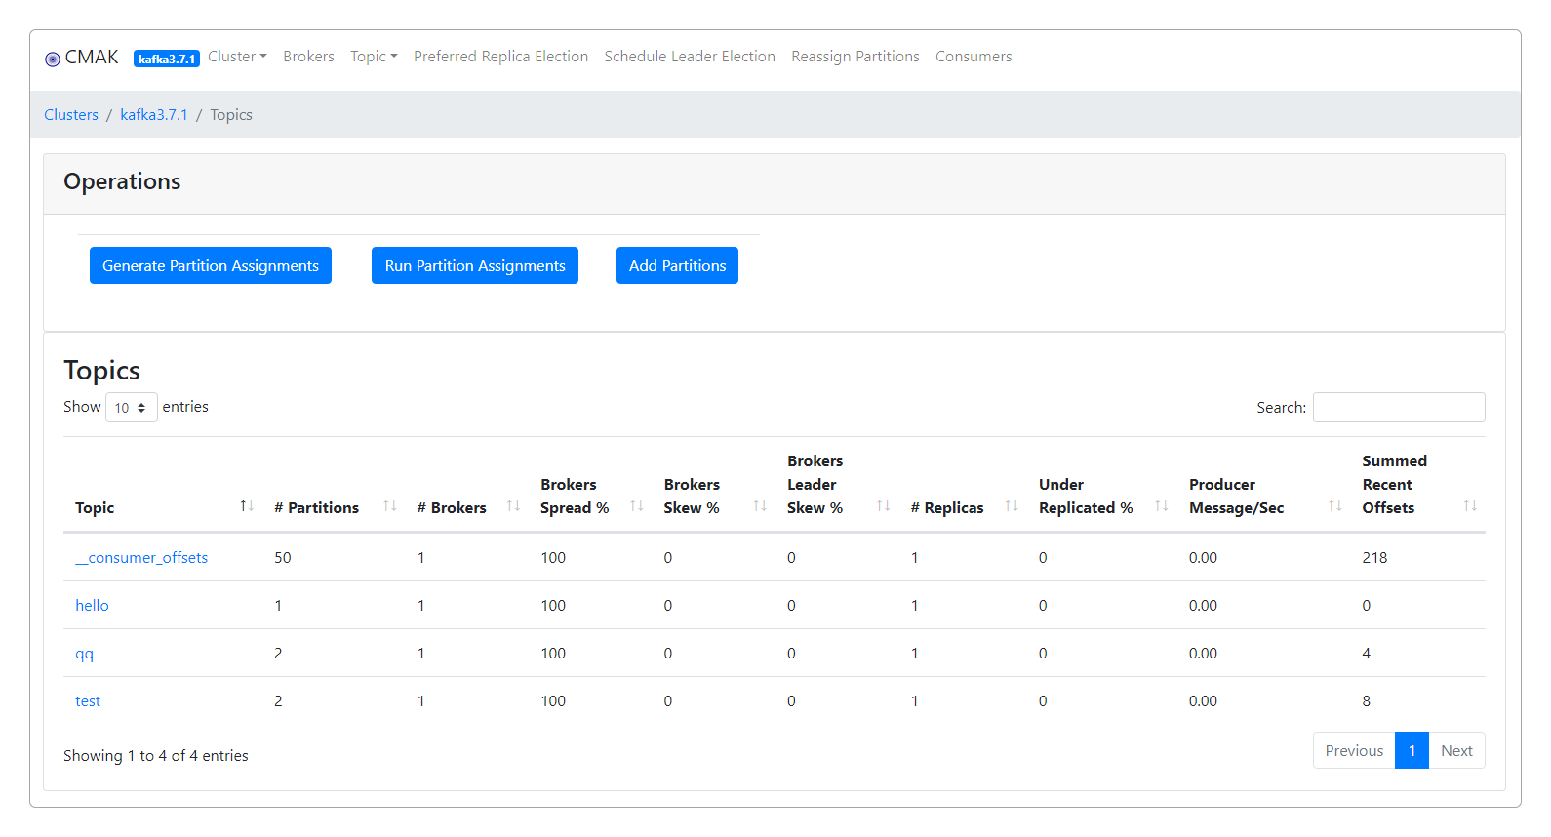This screenshot has width=1551, height=837.
Task: Click offsets value 8 in test row
Action: tap(1366, 701)
